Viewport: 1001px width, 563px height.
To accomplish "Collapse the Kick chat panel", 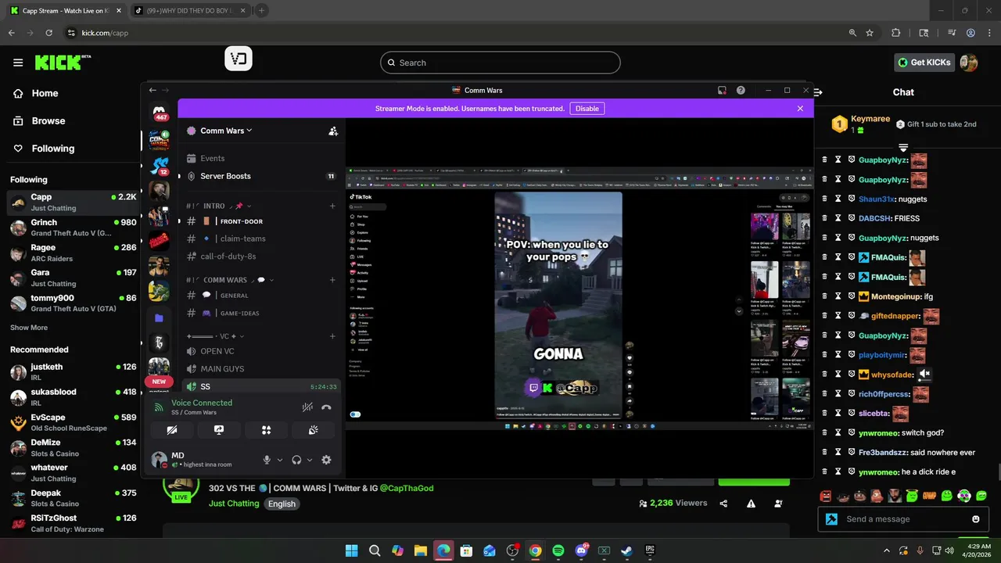I will 818,92.
